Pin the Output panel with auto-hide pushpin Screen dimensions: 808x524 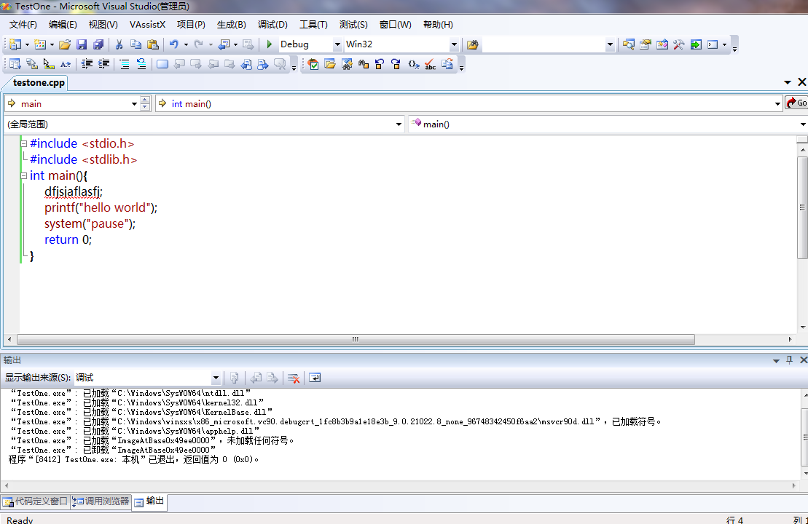point(790,360)
